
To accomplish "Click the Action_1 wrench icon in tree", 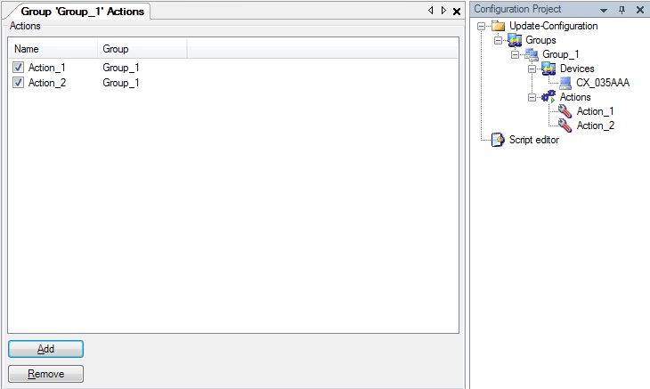I will point(565,111).
